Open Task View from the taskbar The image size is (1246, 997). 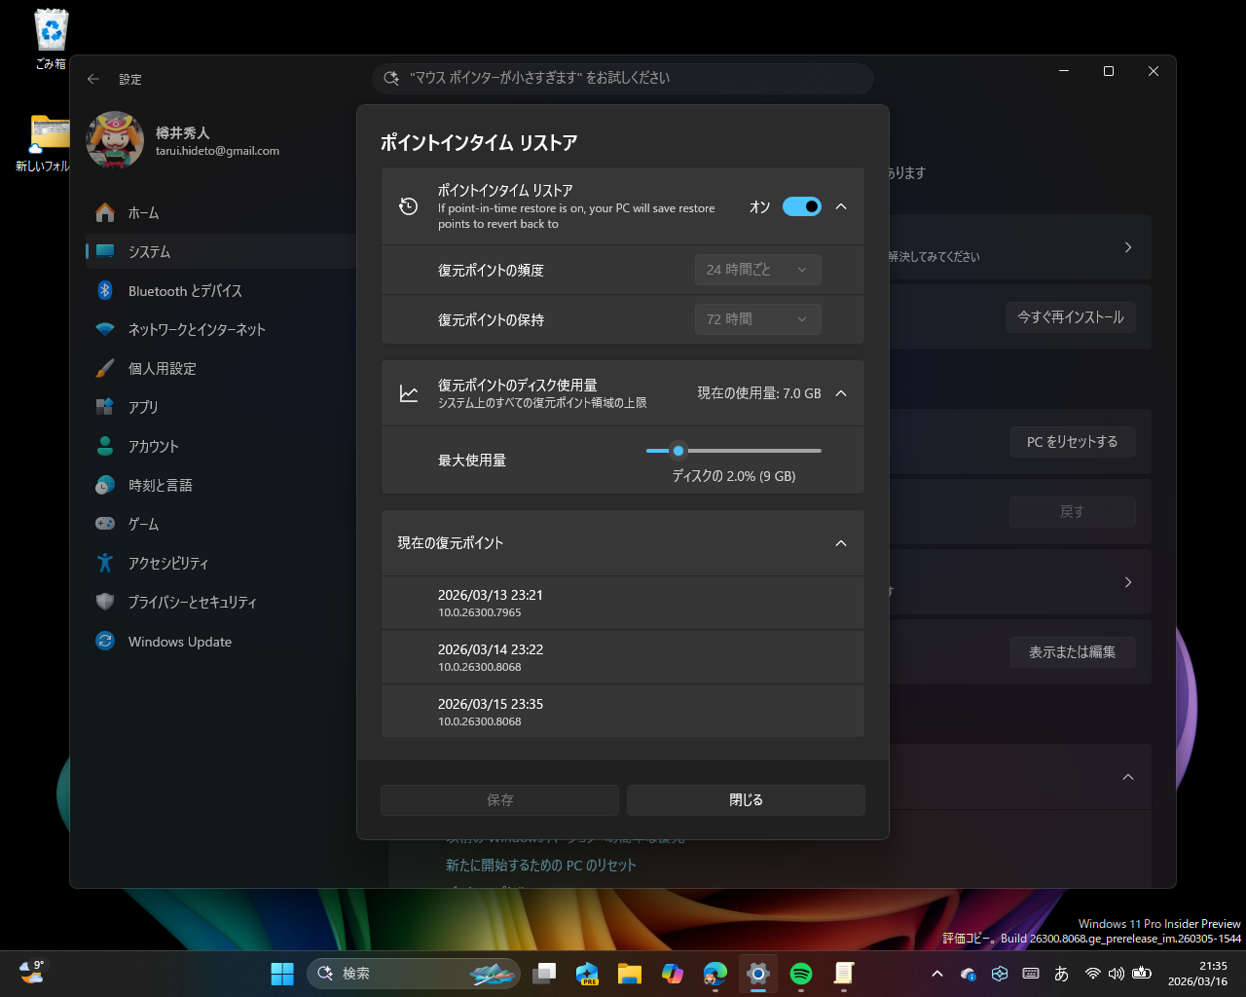[544, 973]
